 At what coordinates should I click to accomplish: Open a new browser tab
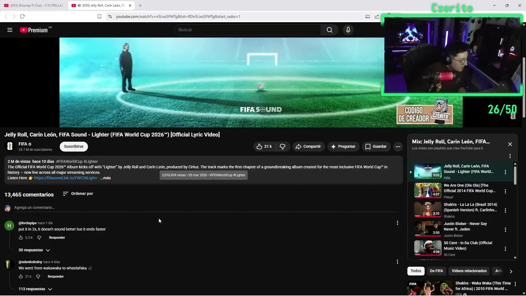pyautogui.click(x=140, y=5)
